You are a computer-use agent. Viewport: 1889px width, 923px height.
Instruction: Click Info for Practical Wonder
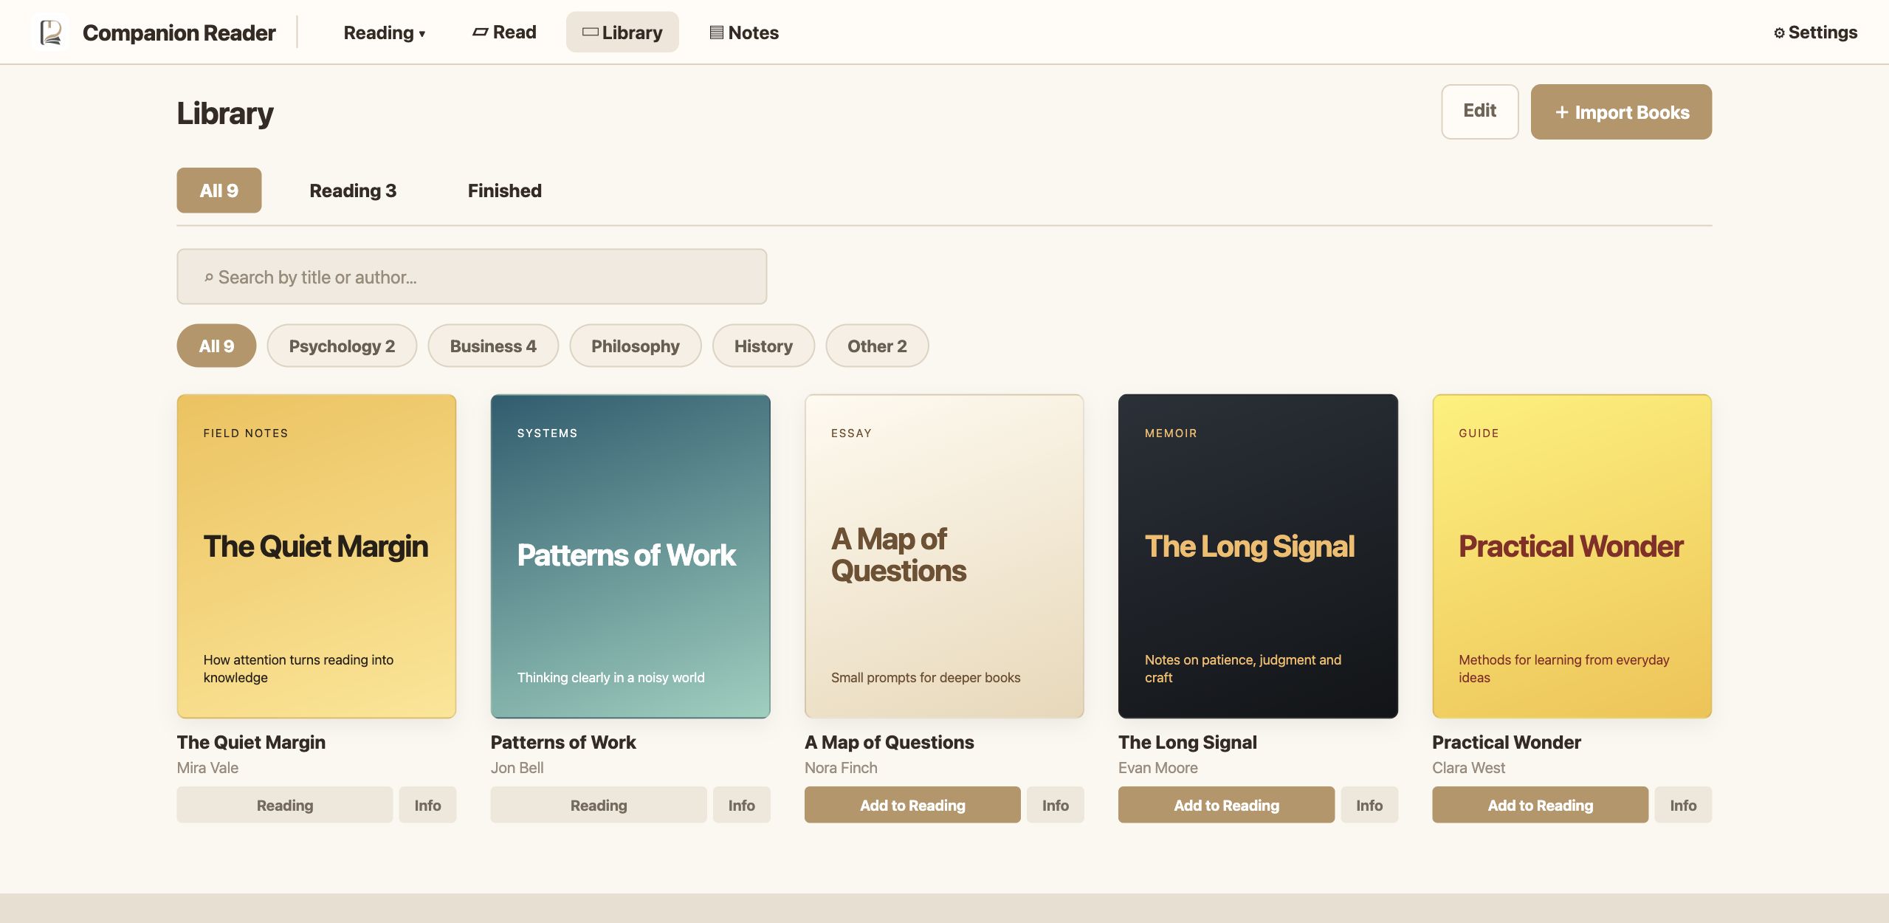(1683, 805)
